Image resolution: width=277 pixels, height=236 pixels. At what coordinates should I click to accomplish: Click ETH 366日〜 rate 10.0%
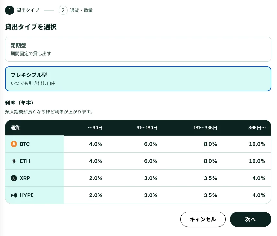257,161
